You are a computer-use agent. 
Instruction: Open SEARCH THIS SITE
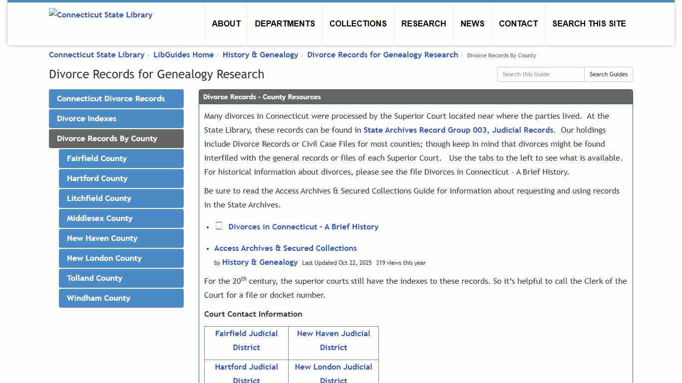click(589, 23)
